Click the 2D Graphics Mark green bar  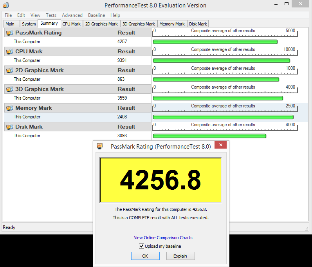pyautogui.click(x=216, y=80)
